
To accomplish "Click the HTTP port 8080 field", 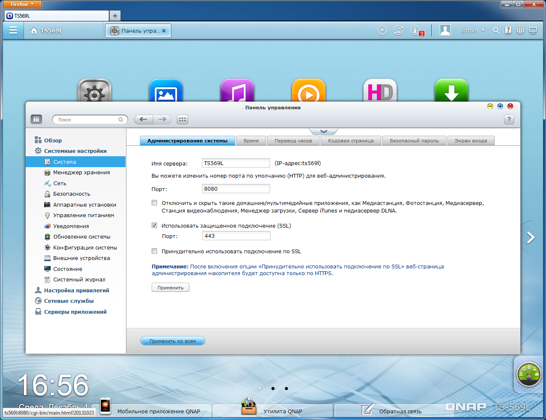I will pos(236,189).
